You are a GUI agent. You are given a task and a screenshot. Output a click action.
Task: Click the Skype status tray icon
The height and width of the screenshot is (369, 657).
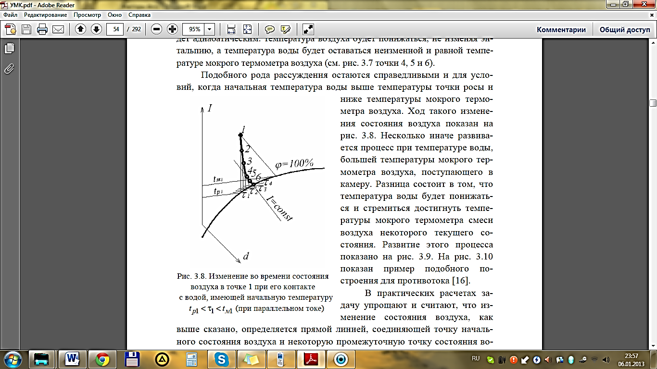(x=491, y=359)
